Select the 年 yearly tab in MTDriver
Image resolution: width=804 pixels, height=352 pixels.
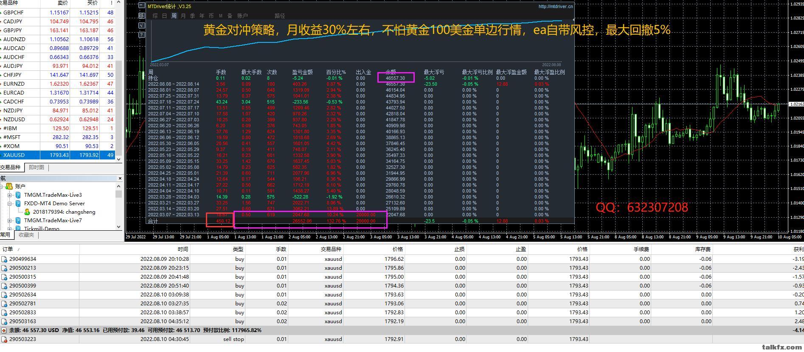[x=202, y=16]
